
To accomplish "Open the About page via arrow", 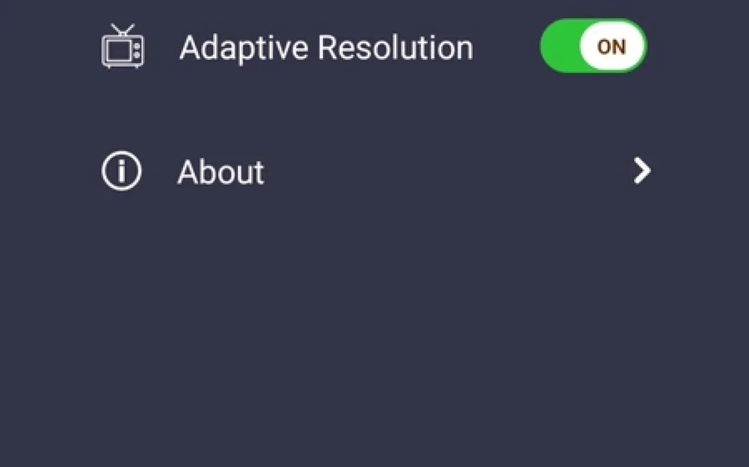I will coord(642,172).
